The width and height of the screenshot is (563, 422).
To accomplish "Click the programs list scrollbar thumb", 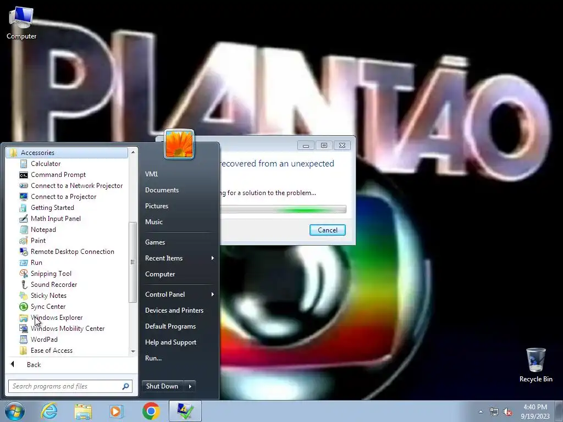I will coord(133,262).
